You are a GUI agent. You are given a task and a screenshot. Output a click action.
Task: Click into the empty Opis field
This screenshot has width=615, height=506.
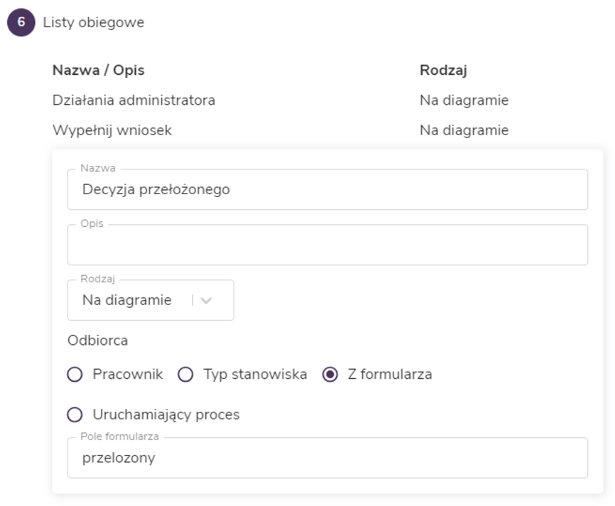[x=327, y=245]
